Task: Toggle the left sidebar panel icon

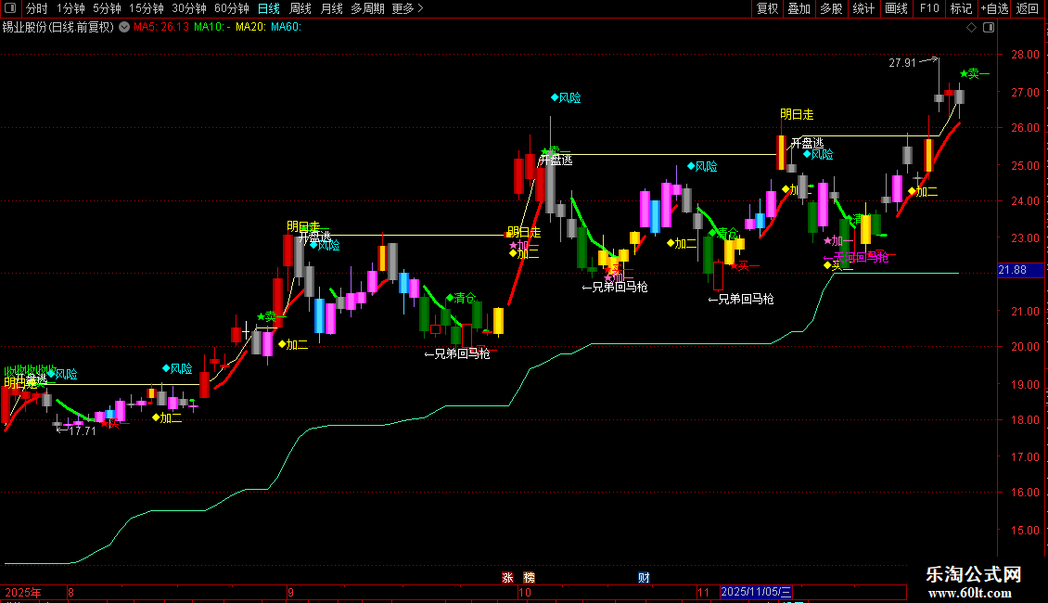Action: 10,8
